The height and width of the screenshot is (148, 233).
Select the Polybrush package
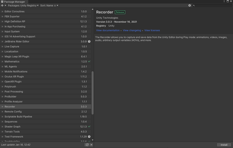(45, 87)
